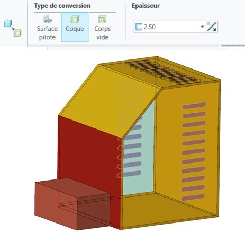Click the topmost brown slot on side face

[x=194, y=105]
